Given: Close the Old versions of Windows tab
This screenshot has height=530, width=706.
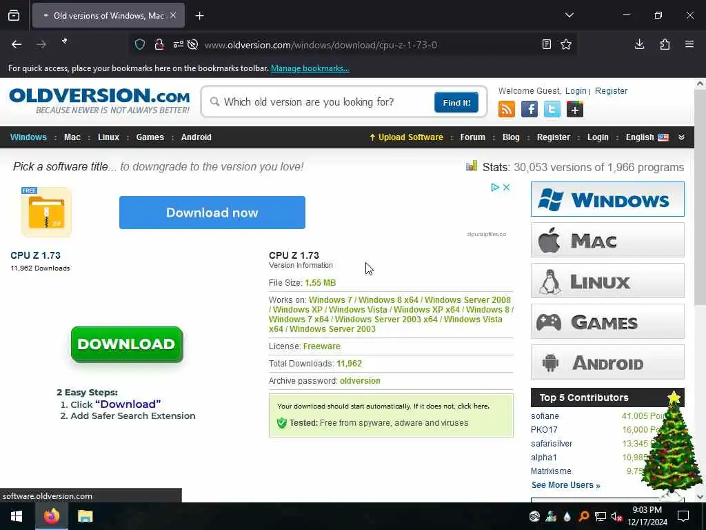Looking at the screenshot, I should point(173,15).
